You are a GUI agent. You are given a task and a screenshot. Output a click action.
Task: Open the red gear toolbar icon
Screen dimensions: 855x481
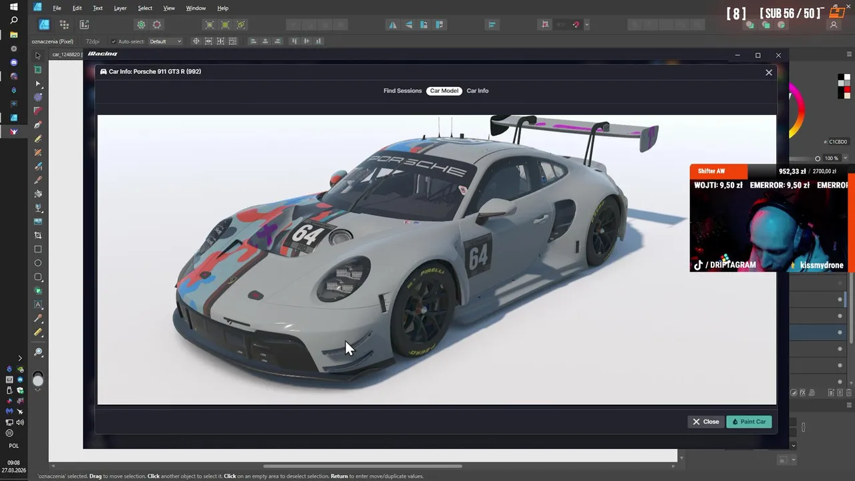pyautogui.click(x=157, y=25)
